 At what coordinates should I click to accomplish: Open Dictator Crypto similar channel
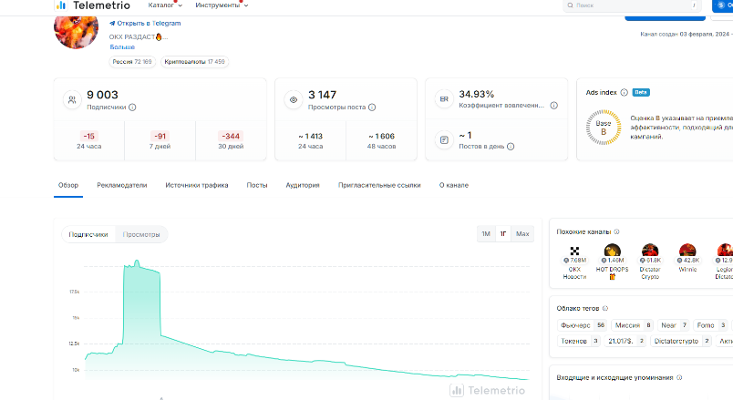click(650, 262)
